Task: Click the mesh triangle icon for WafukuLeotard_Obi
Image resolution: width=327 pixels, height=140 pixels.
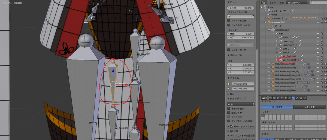Action: 273,86
